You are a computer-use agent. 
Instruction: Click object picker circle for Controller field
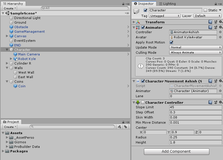pyautogui.click(x=220, y=32)
